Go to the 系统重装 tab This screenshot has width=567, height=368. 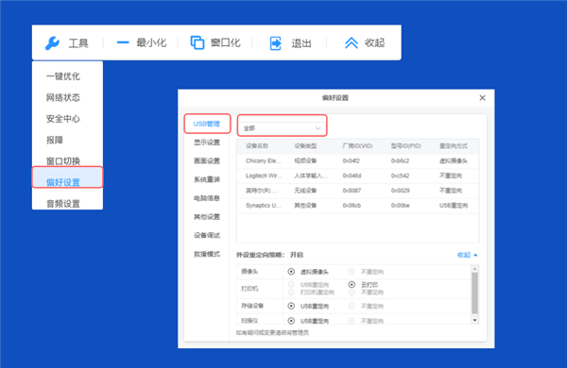pyautogui.click(x=207, y=179)
